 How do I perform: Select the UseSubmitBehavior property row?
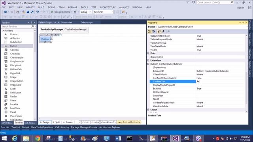click(x=197, y=36)
